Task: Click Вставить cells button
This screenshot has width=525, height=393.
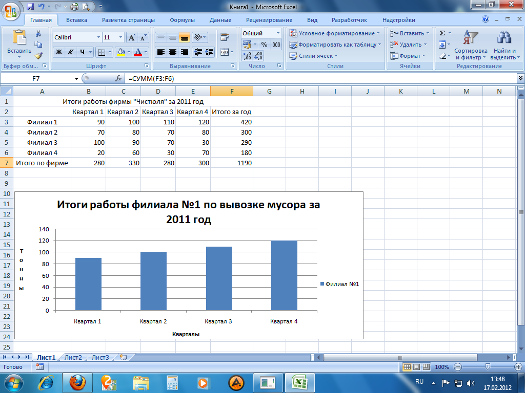Action: [409, 33]
